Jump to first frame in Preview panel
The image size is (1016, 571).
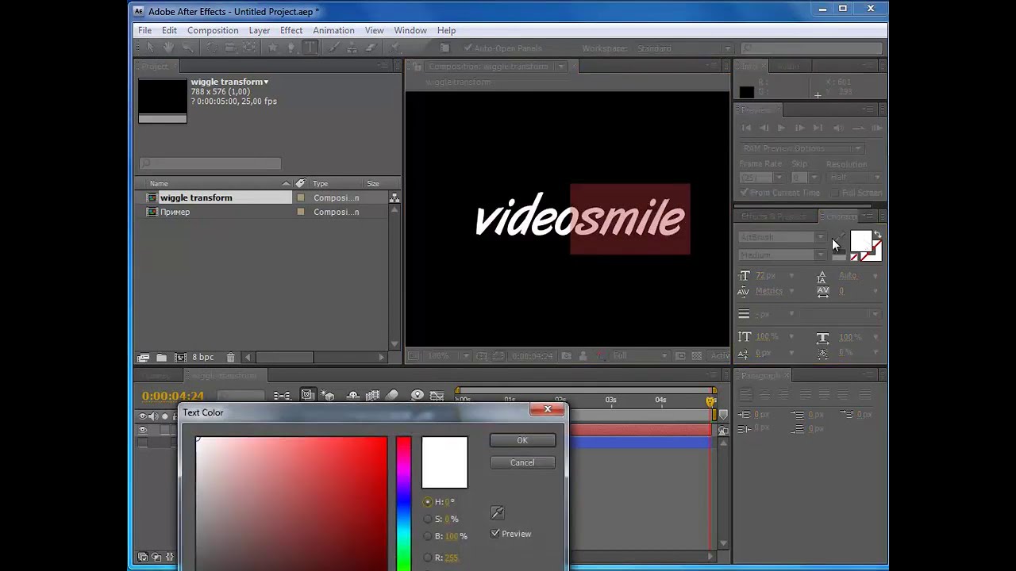[x=746, y=128]
